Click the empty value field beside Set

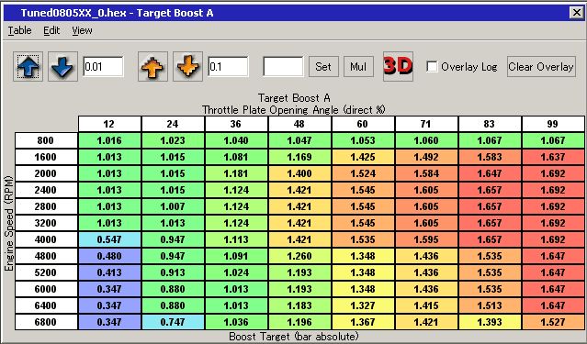[283, 67]
